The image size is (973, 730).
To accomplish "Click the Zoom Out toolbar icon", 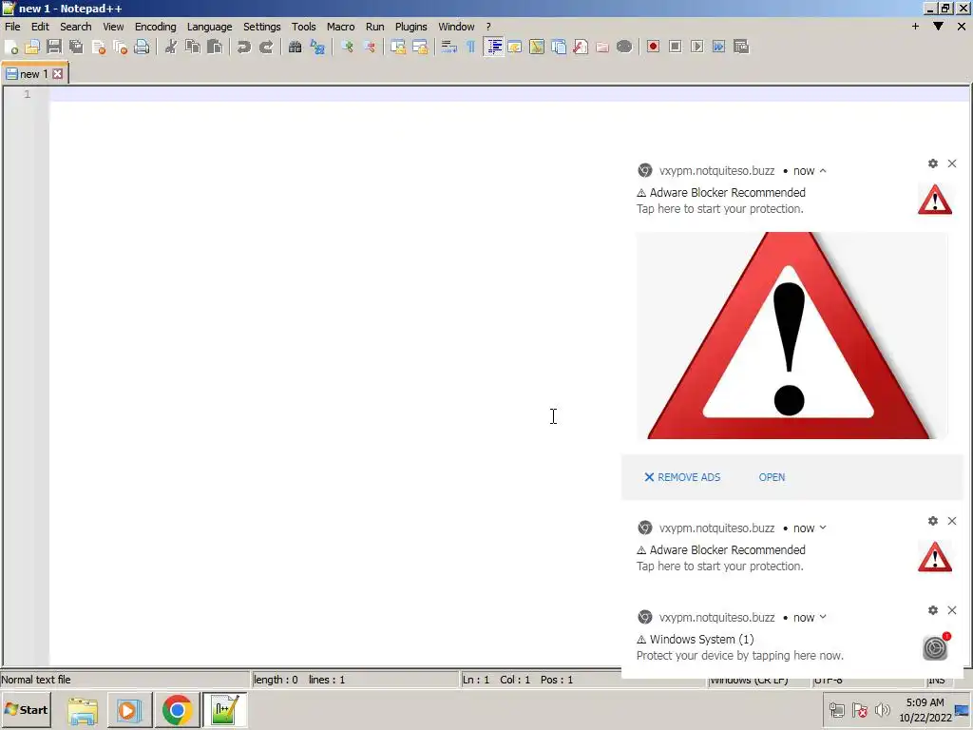I will tap(370, 48).
